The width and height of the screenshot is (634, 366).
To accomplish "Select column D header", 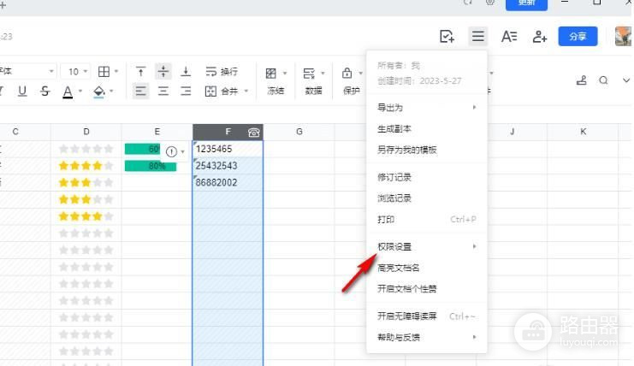I will [86, 132].
